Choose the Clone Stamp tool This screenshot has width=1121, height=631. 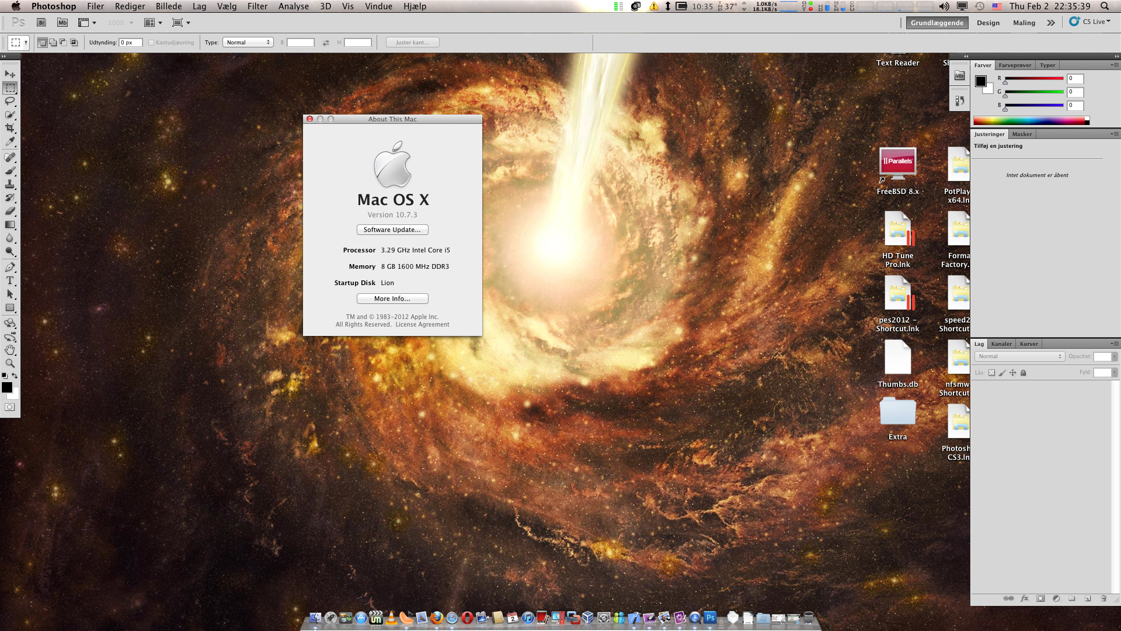click(10, 184)
